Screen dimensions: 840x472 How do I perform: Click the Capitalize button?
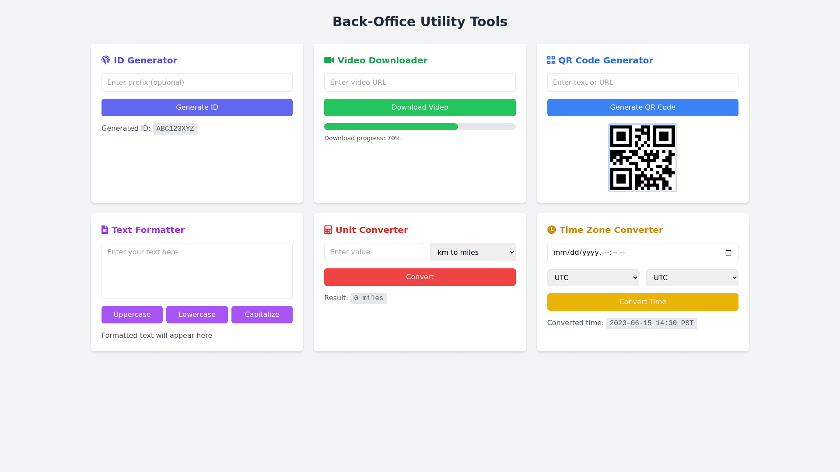tap(262, 315)
